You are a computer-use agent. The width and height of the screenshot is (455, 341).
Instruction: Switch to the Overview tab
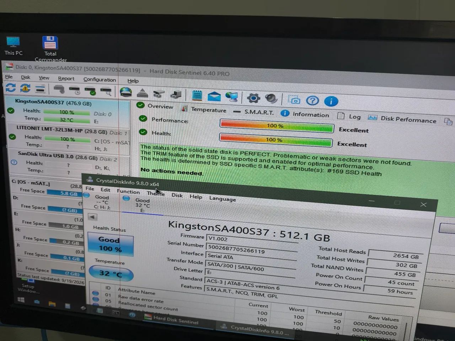pyautogui.click(x=155, y=106)
